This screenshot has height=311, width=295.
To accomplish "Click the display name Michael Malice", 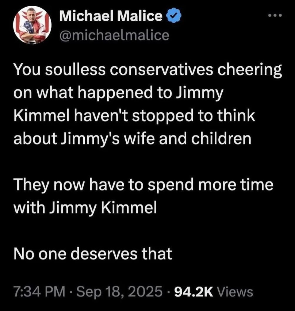I will [111, 16].
